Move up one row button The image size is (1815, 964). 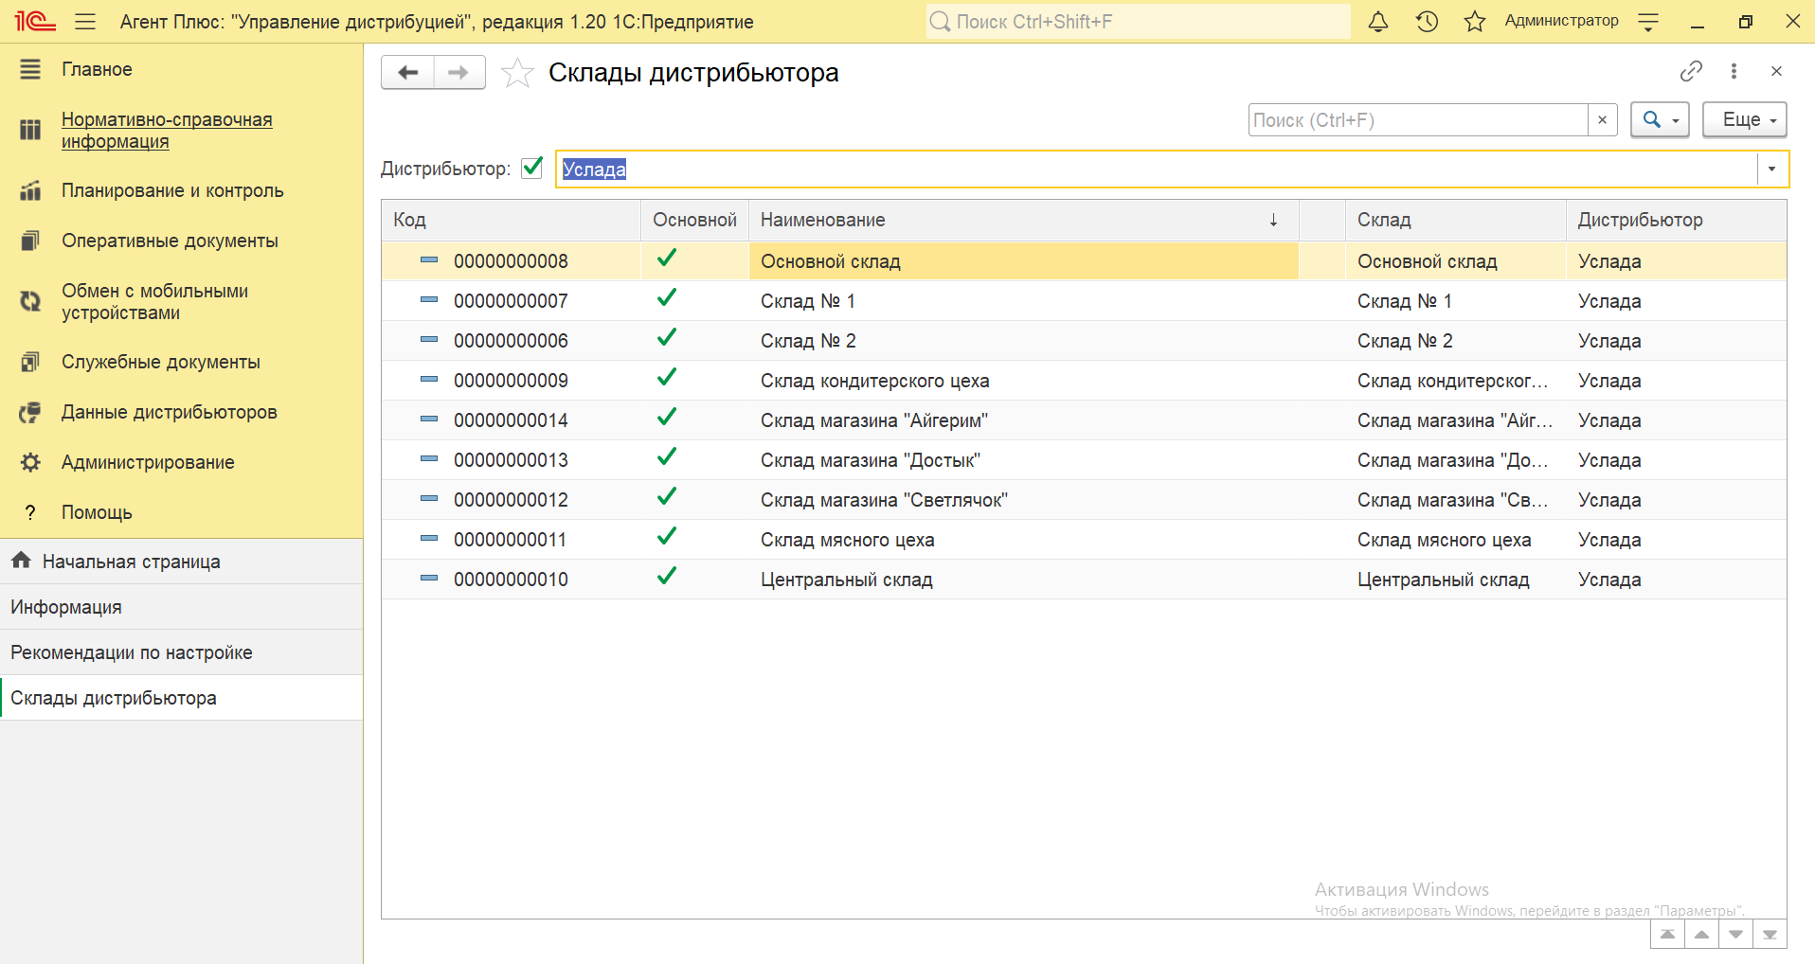click(x=1701, y=934)
